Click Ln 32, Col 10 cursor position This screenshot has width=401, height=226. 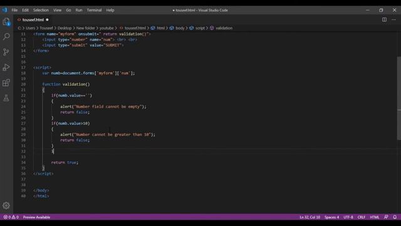310,217
